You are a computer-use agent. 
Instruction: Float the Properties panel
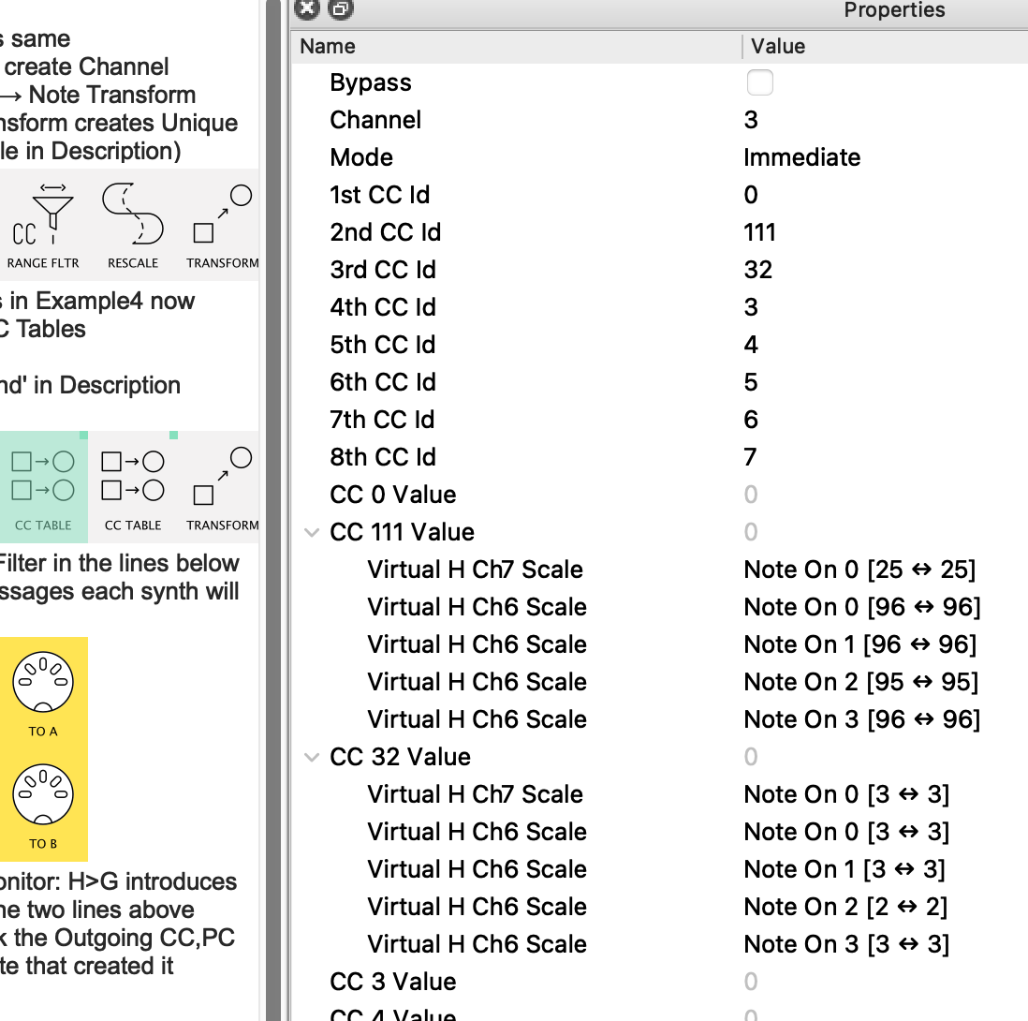pyautogui.click(x=340, y=9)
